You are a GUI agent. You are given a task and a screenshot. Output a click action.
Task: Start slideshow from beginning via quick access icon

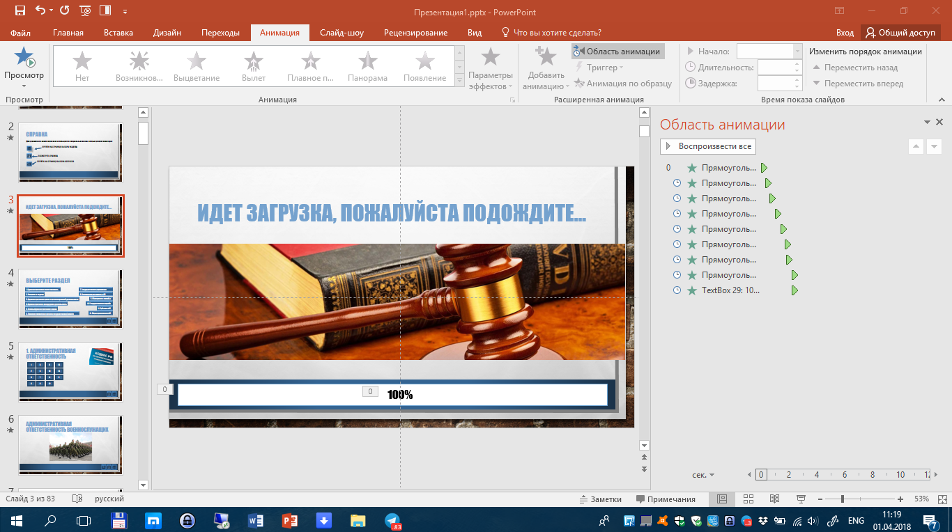coord(85,10)
